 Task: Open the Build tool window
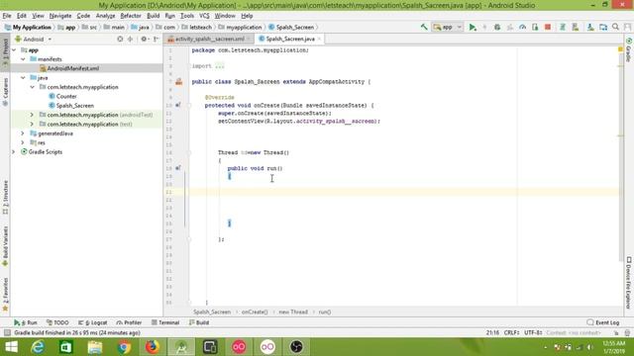(x=199, y=323)
